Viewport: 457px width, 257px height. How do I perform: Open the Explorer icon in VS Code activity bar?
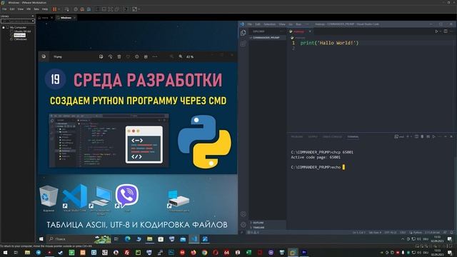pyautogui.click(x=243, y=33)
